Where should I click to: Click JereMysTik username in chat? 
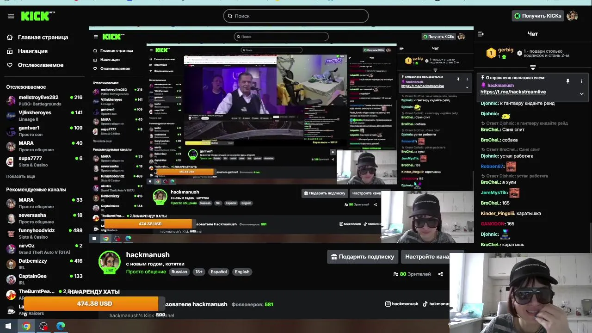point(494,193)
